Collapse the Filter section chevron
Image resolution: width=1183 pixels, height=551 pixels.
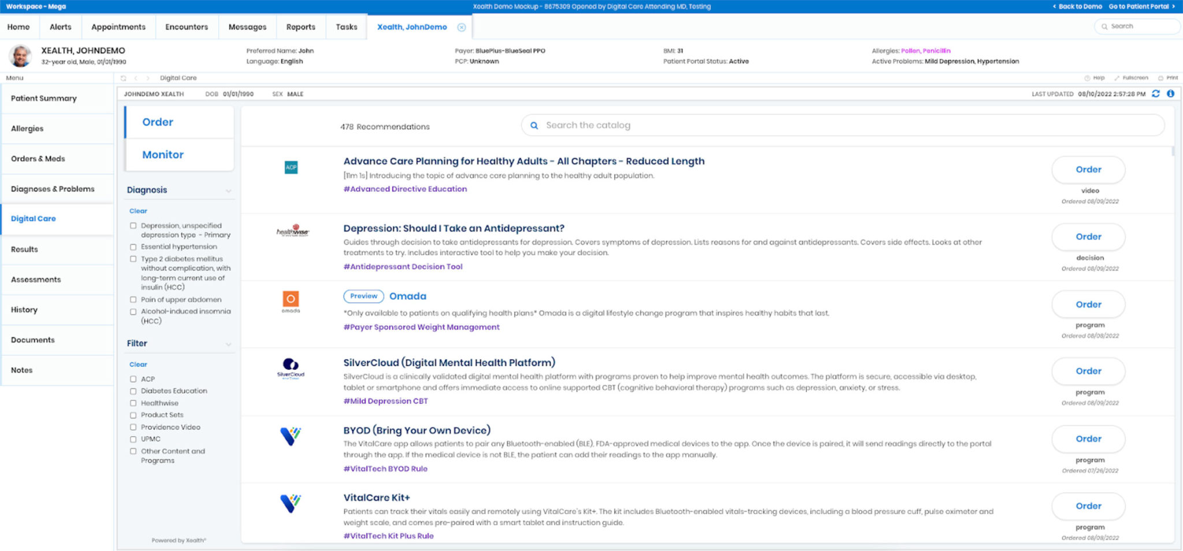229,343
